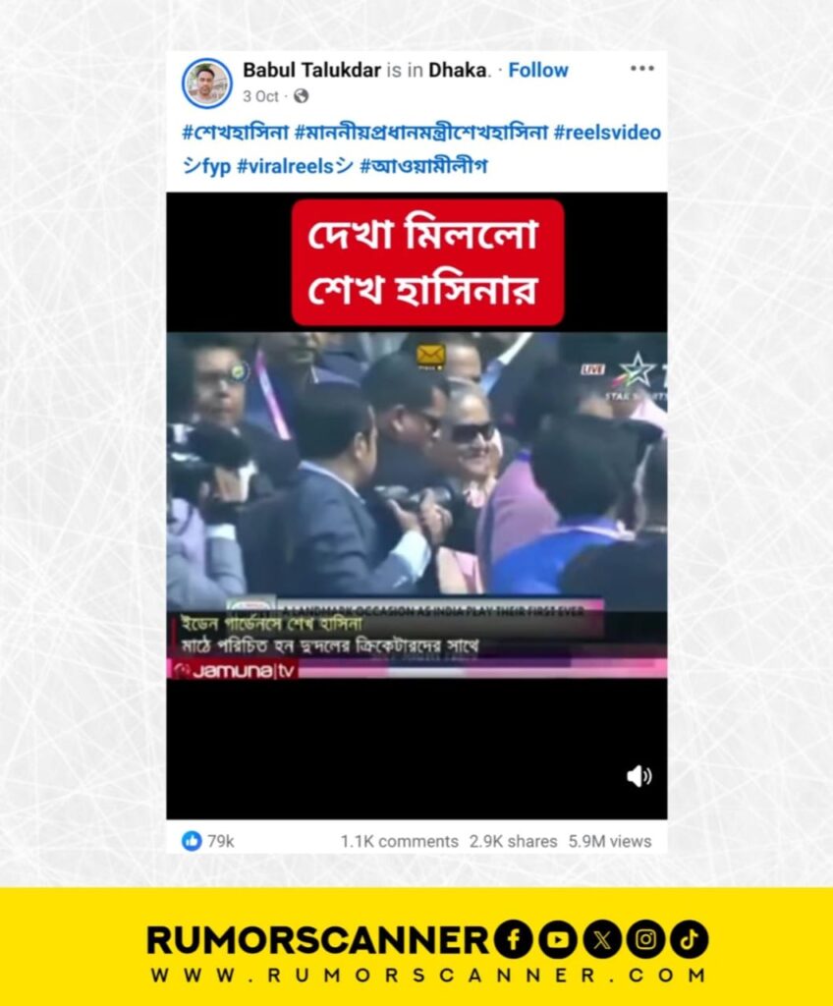Play the Sheikh Hasina video

pos(416,505)
